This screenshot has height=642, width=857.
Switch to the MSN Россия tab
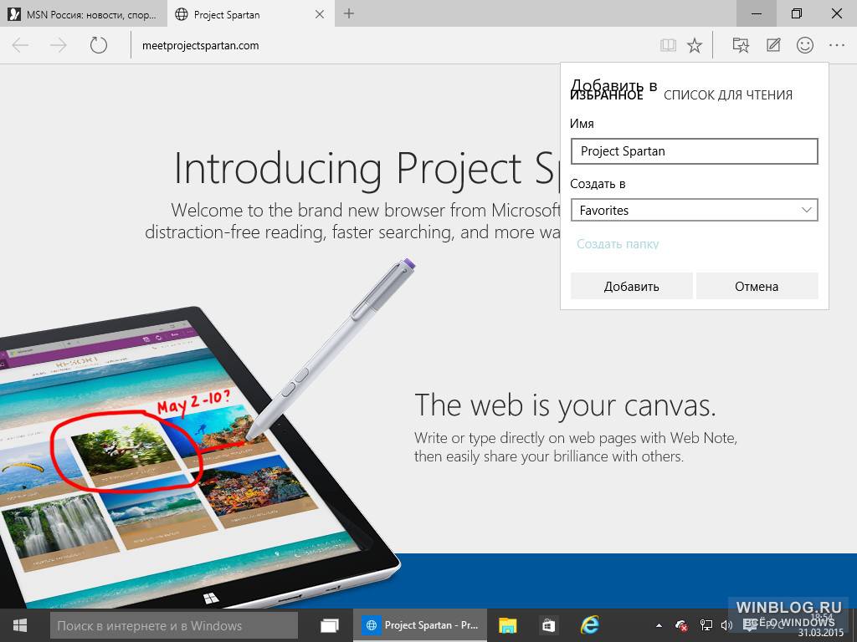pos(83,14)
